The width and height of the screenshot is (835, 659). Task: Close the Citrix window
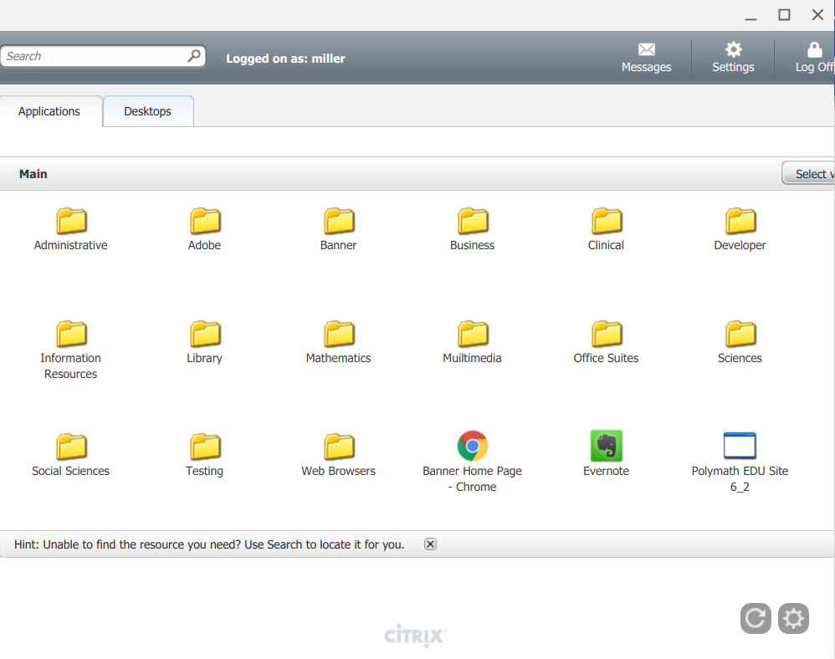pos(818,15)
